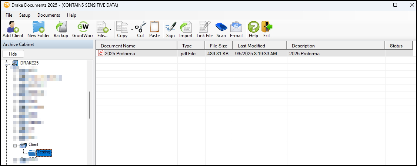The width and height of the screenshot is (417, 166).
Task: Collapse the DRAKE25 tree node
Action: [6, 63]
